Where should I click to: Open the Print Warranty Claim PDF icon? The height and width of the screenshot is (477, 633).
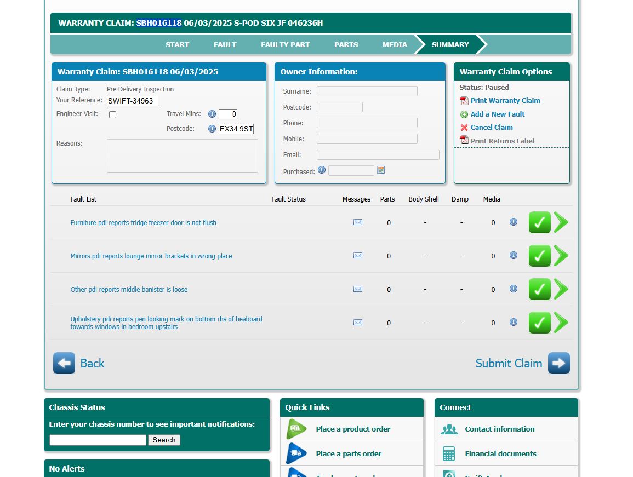click(x=464, y=100)
